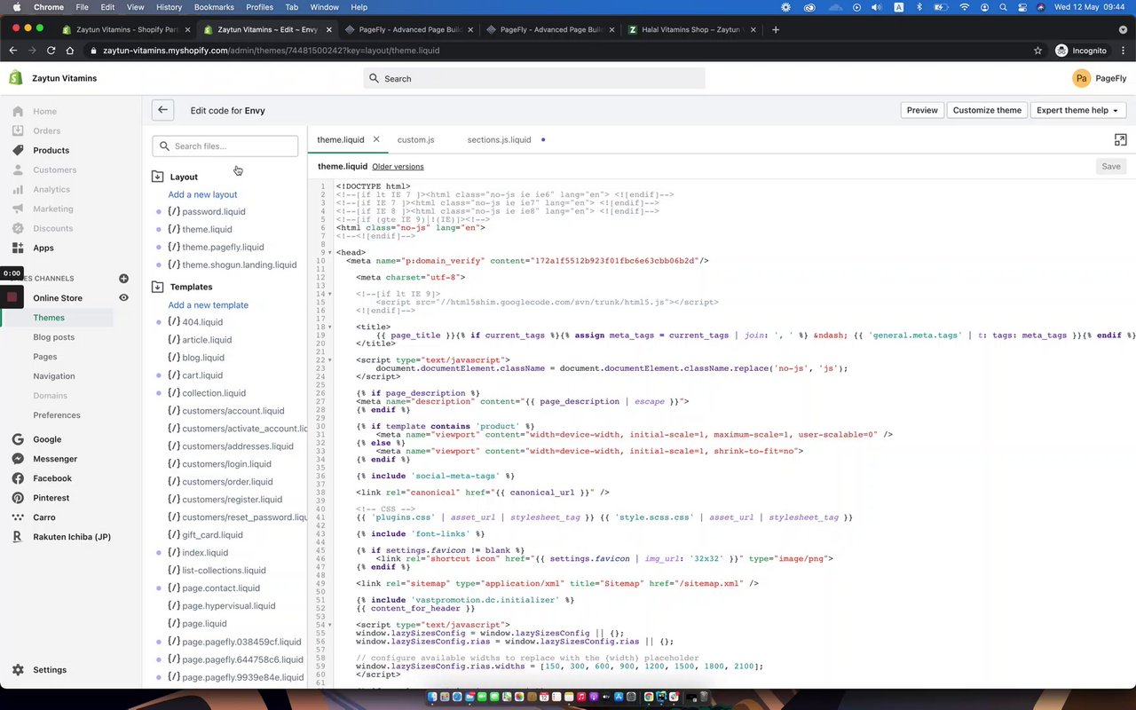Open the Bookmarks menu in the menu bar
This screenshot has width=1136, height=710.
coord(214,7)
